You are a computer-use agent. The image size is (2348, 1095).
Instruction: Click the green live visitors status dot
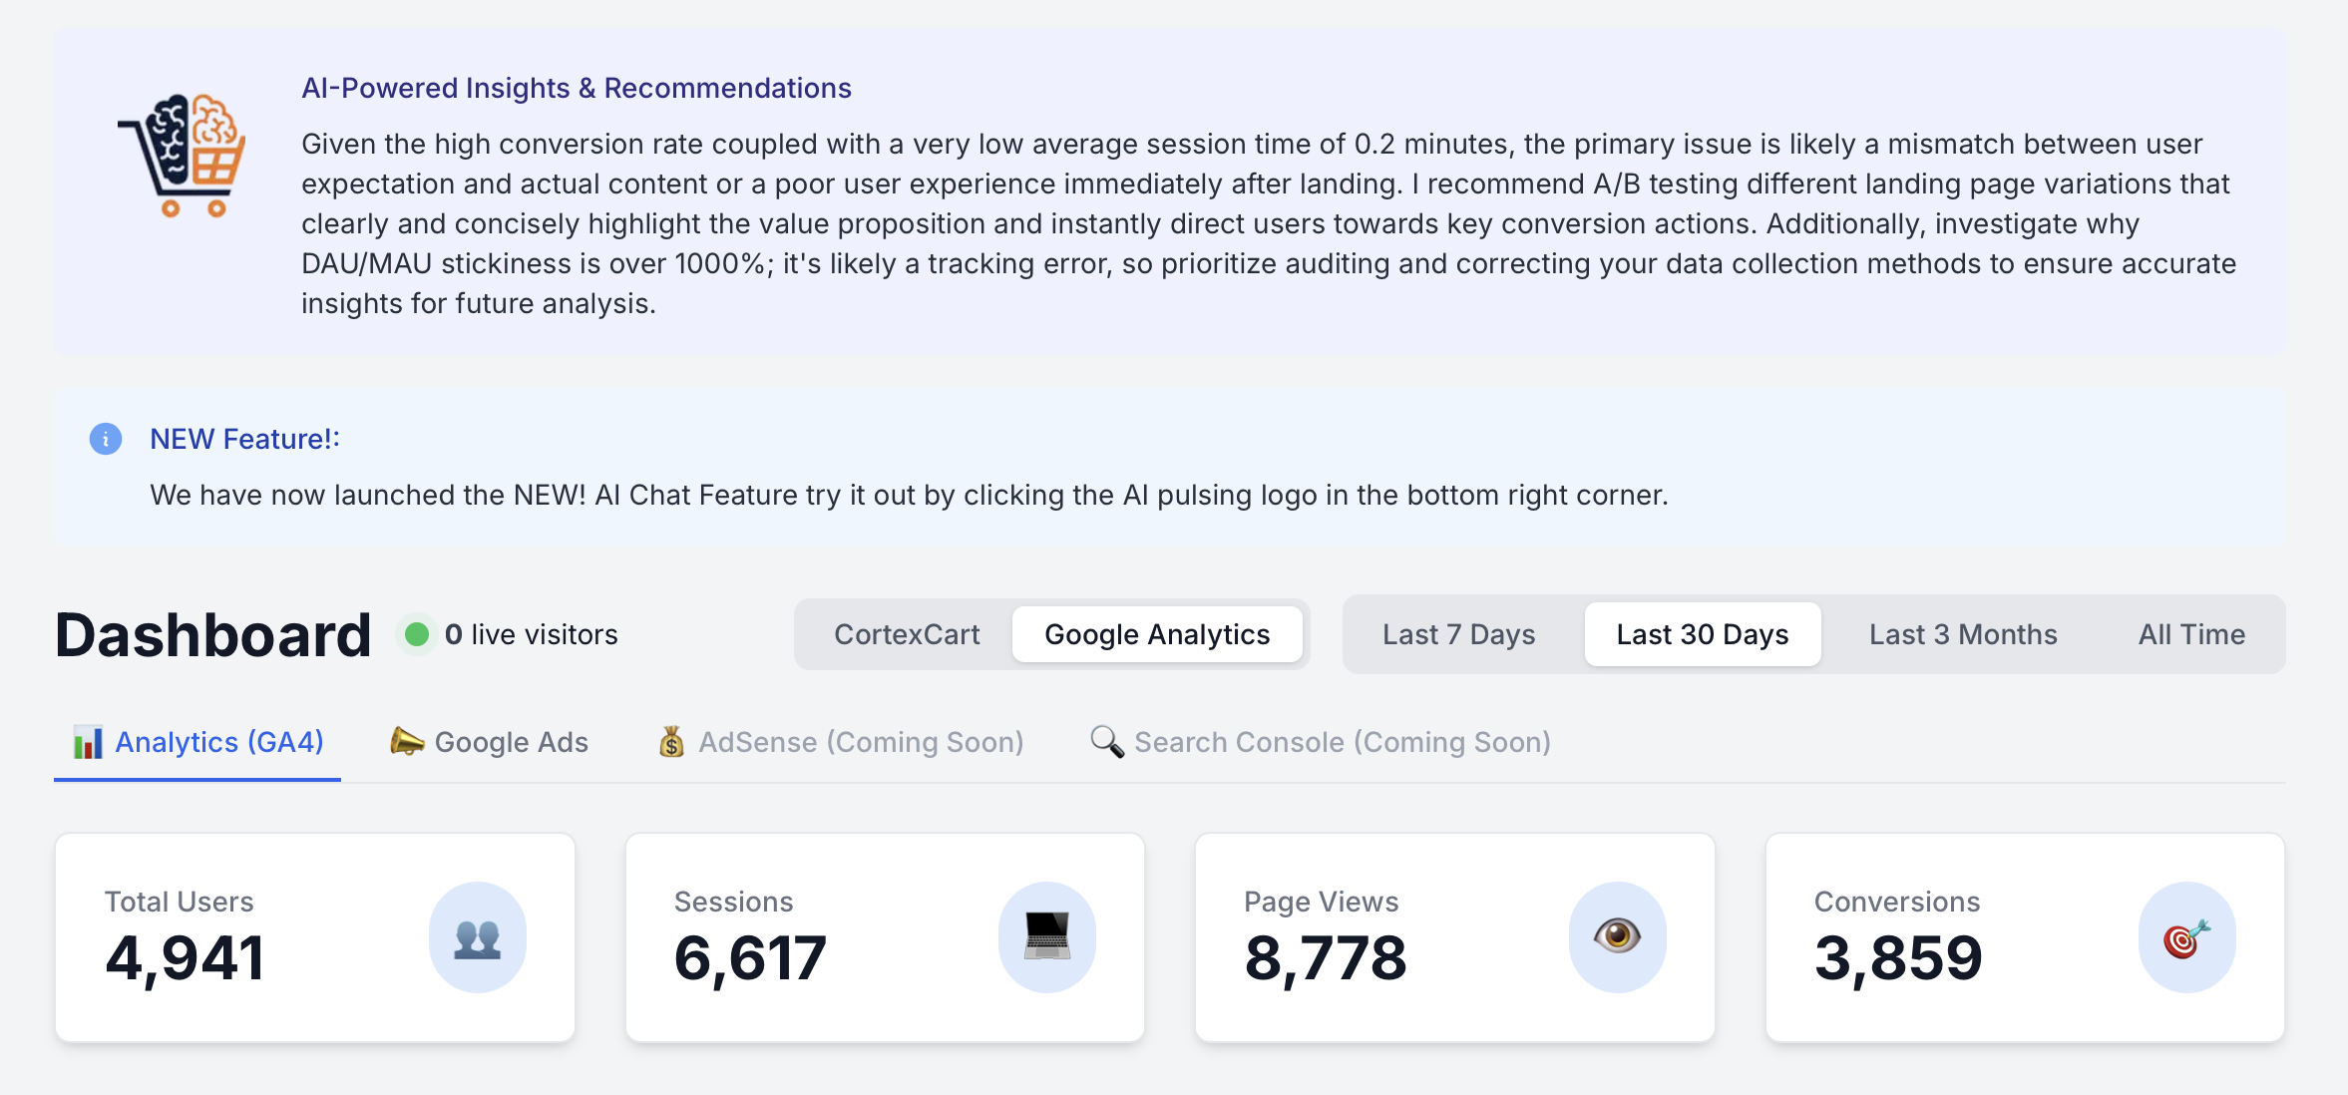point(417,634)
